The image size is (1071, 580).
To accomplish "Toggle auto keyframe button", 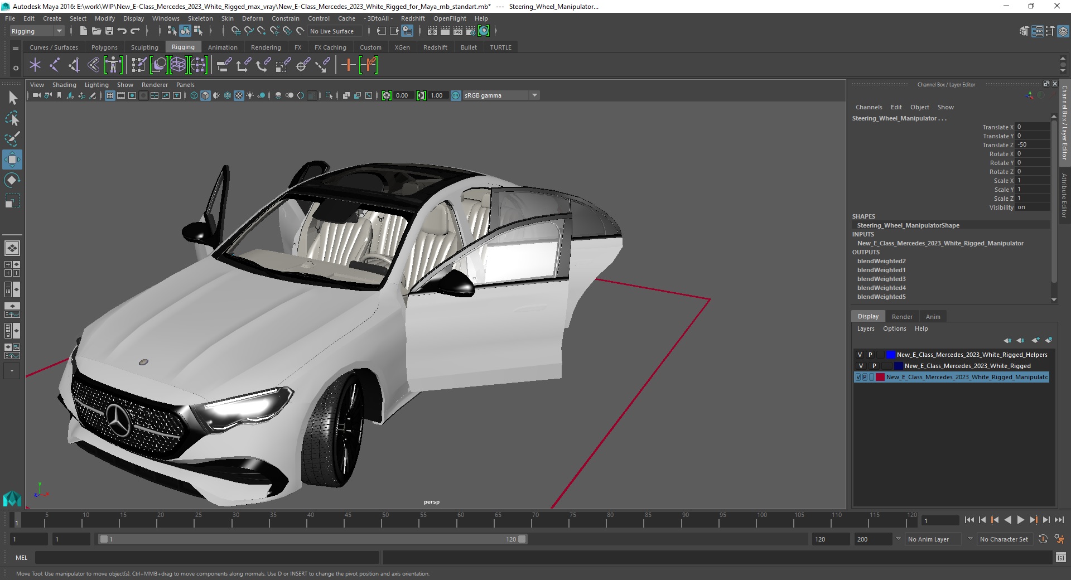I will pos(1043,539).
